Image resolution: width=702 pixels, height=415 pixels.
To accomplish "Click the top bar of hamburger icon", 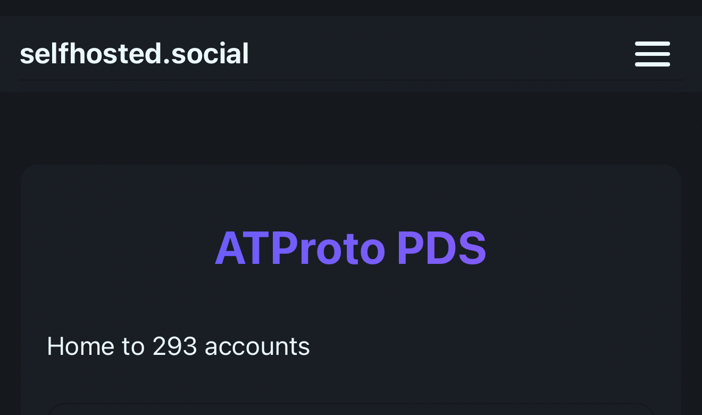I will pyautogui.click(x=652, y=44).
